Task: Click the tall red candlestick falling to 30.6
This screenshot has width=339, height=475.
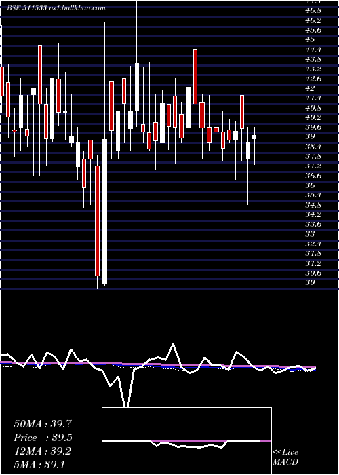Action: (97, 221)
